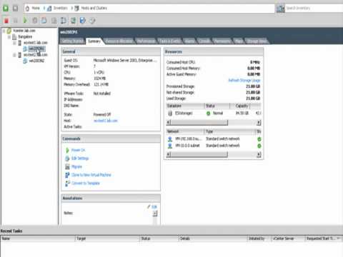The image size is (343, 257).
Task: Click the datastore icon in the storage row
Action: 170,114
